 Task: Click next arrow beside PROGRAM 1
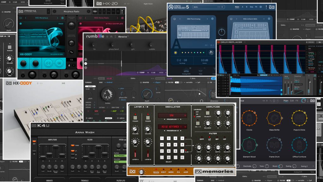(x=181, y=119)
